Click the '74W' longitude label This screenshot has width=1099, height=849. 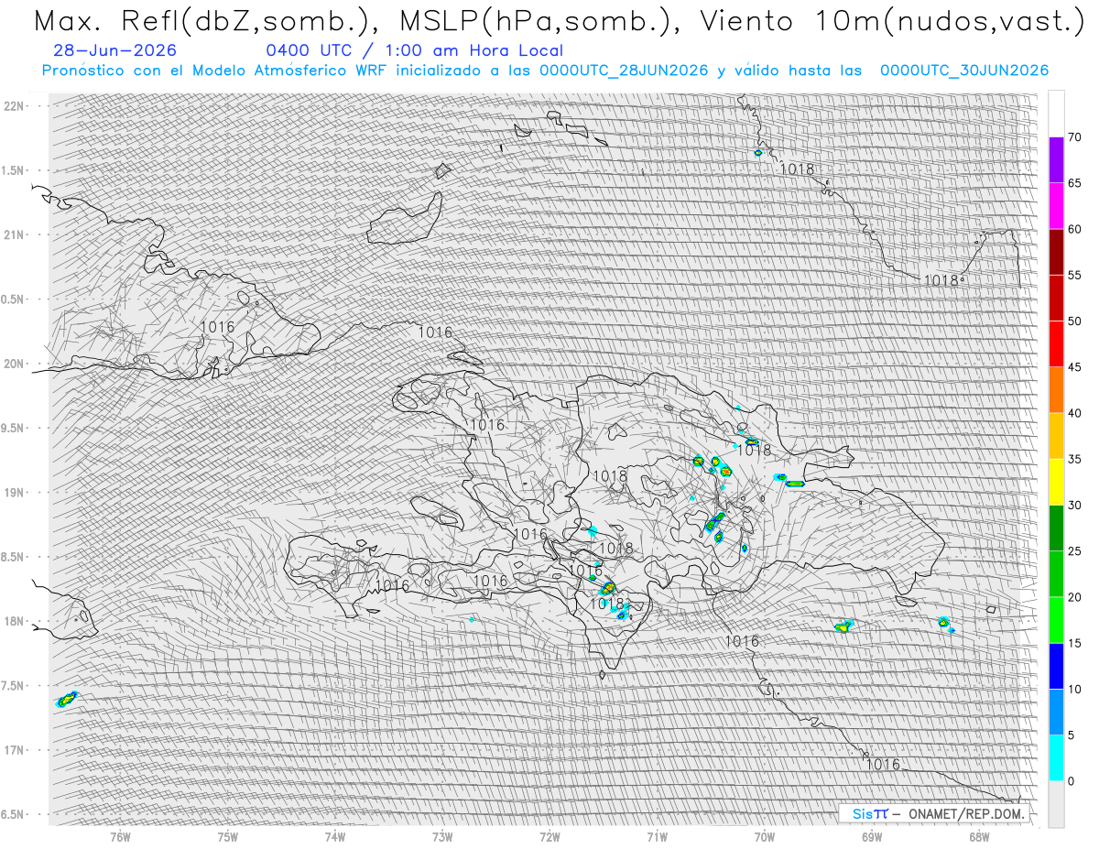point(334,837)
